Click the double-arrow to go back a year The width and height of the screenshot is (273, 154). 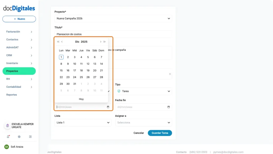(x=58, y=41)
